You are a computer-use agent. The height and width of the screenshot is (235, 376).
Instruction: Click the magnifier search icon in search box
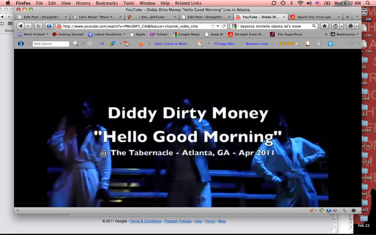click(x=314, y=26)
